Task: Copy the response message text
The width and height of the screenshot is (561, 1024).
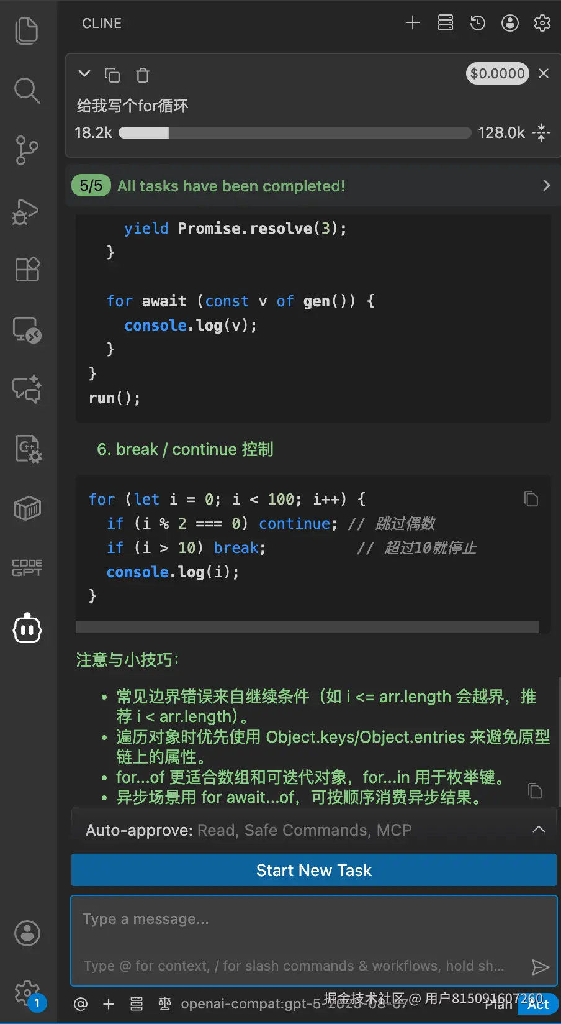Action: click(x=535, y=791)
